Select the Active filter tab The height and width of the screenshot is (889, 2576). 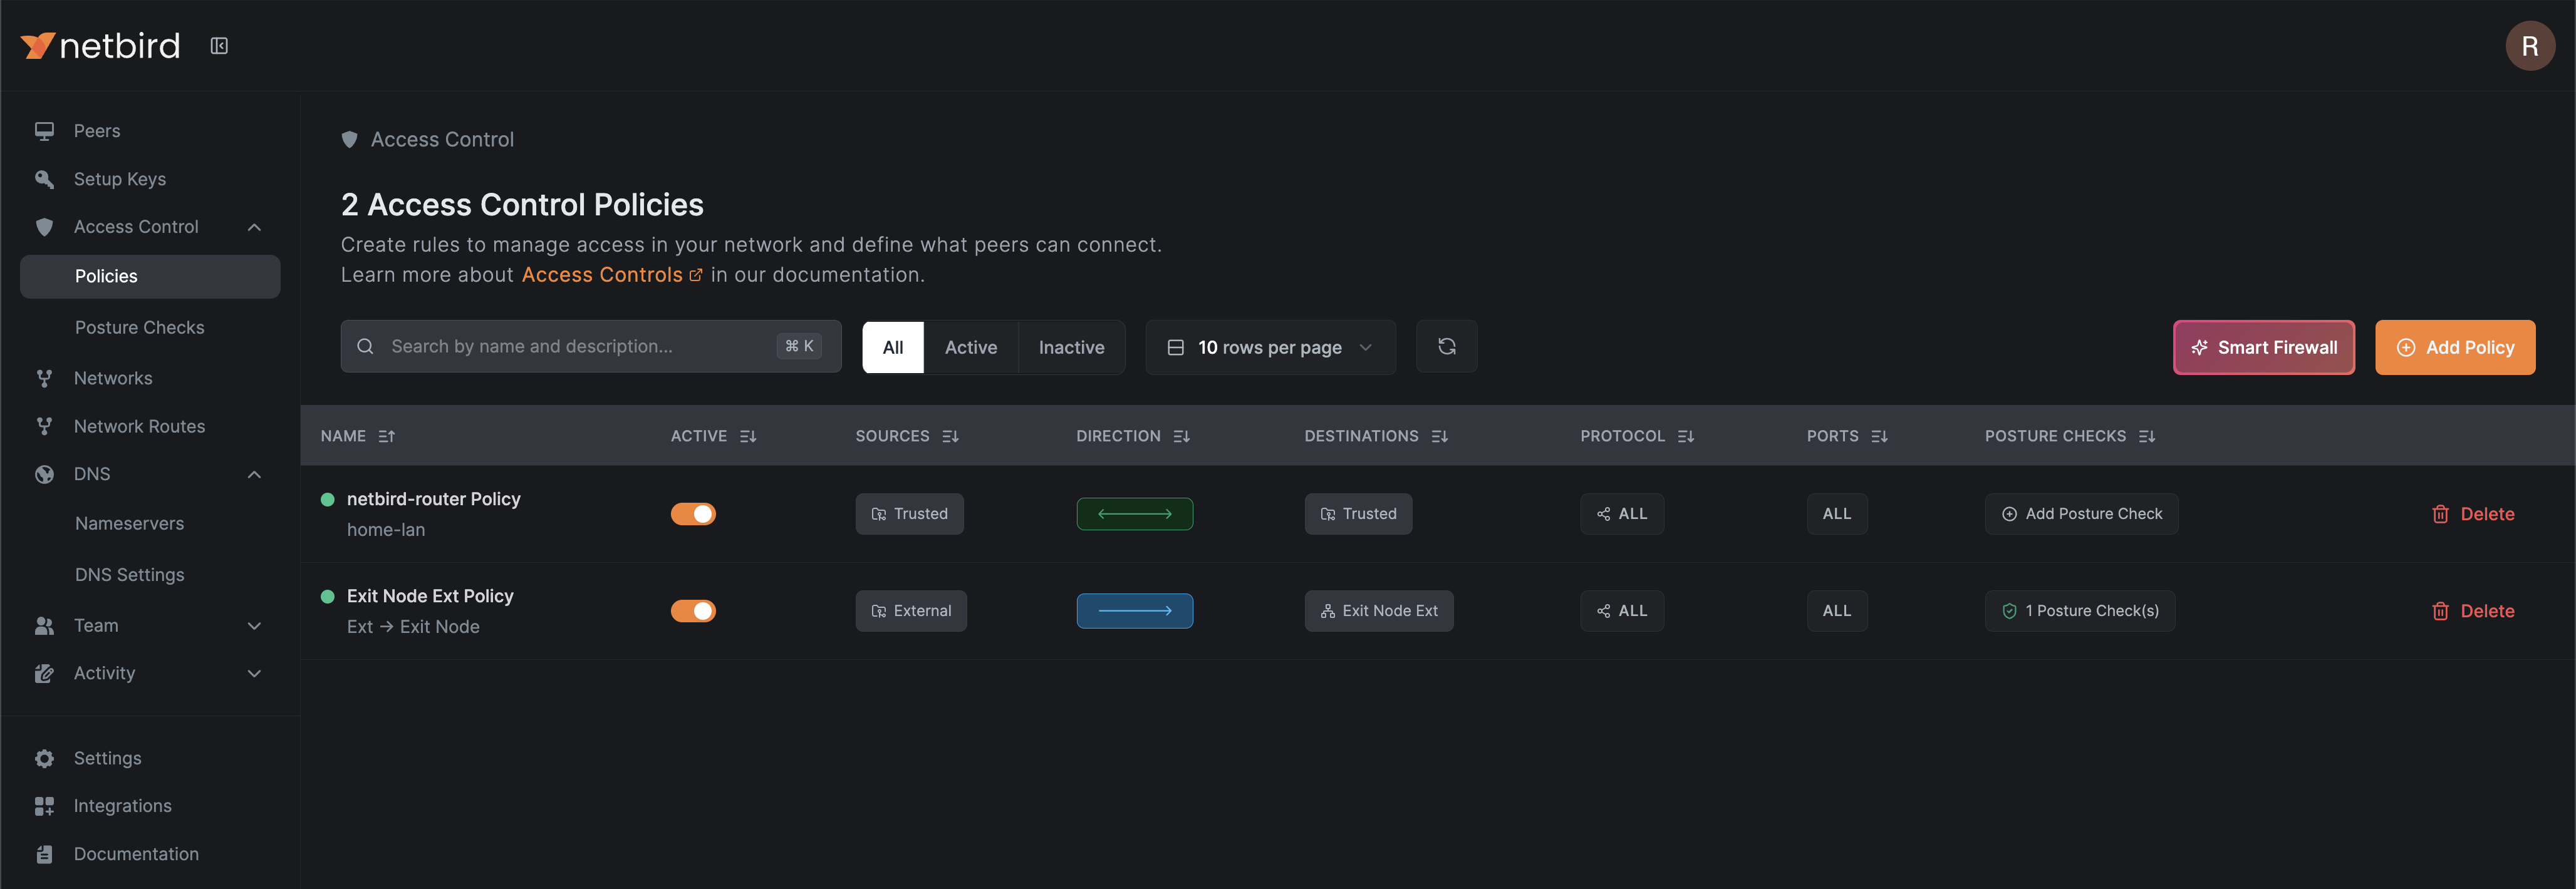tap(970, 347)
